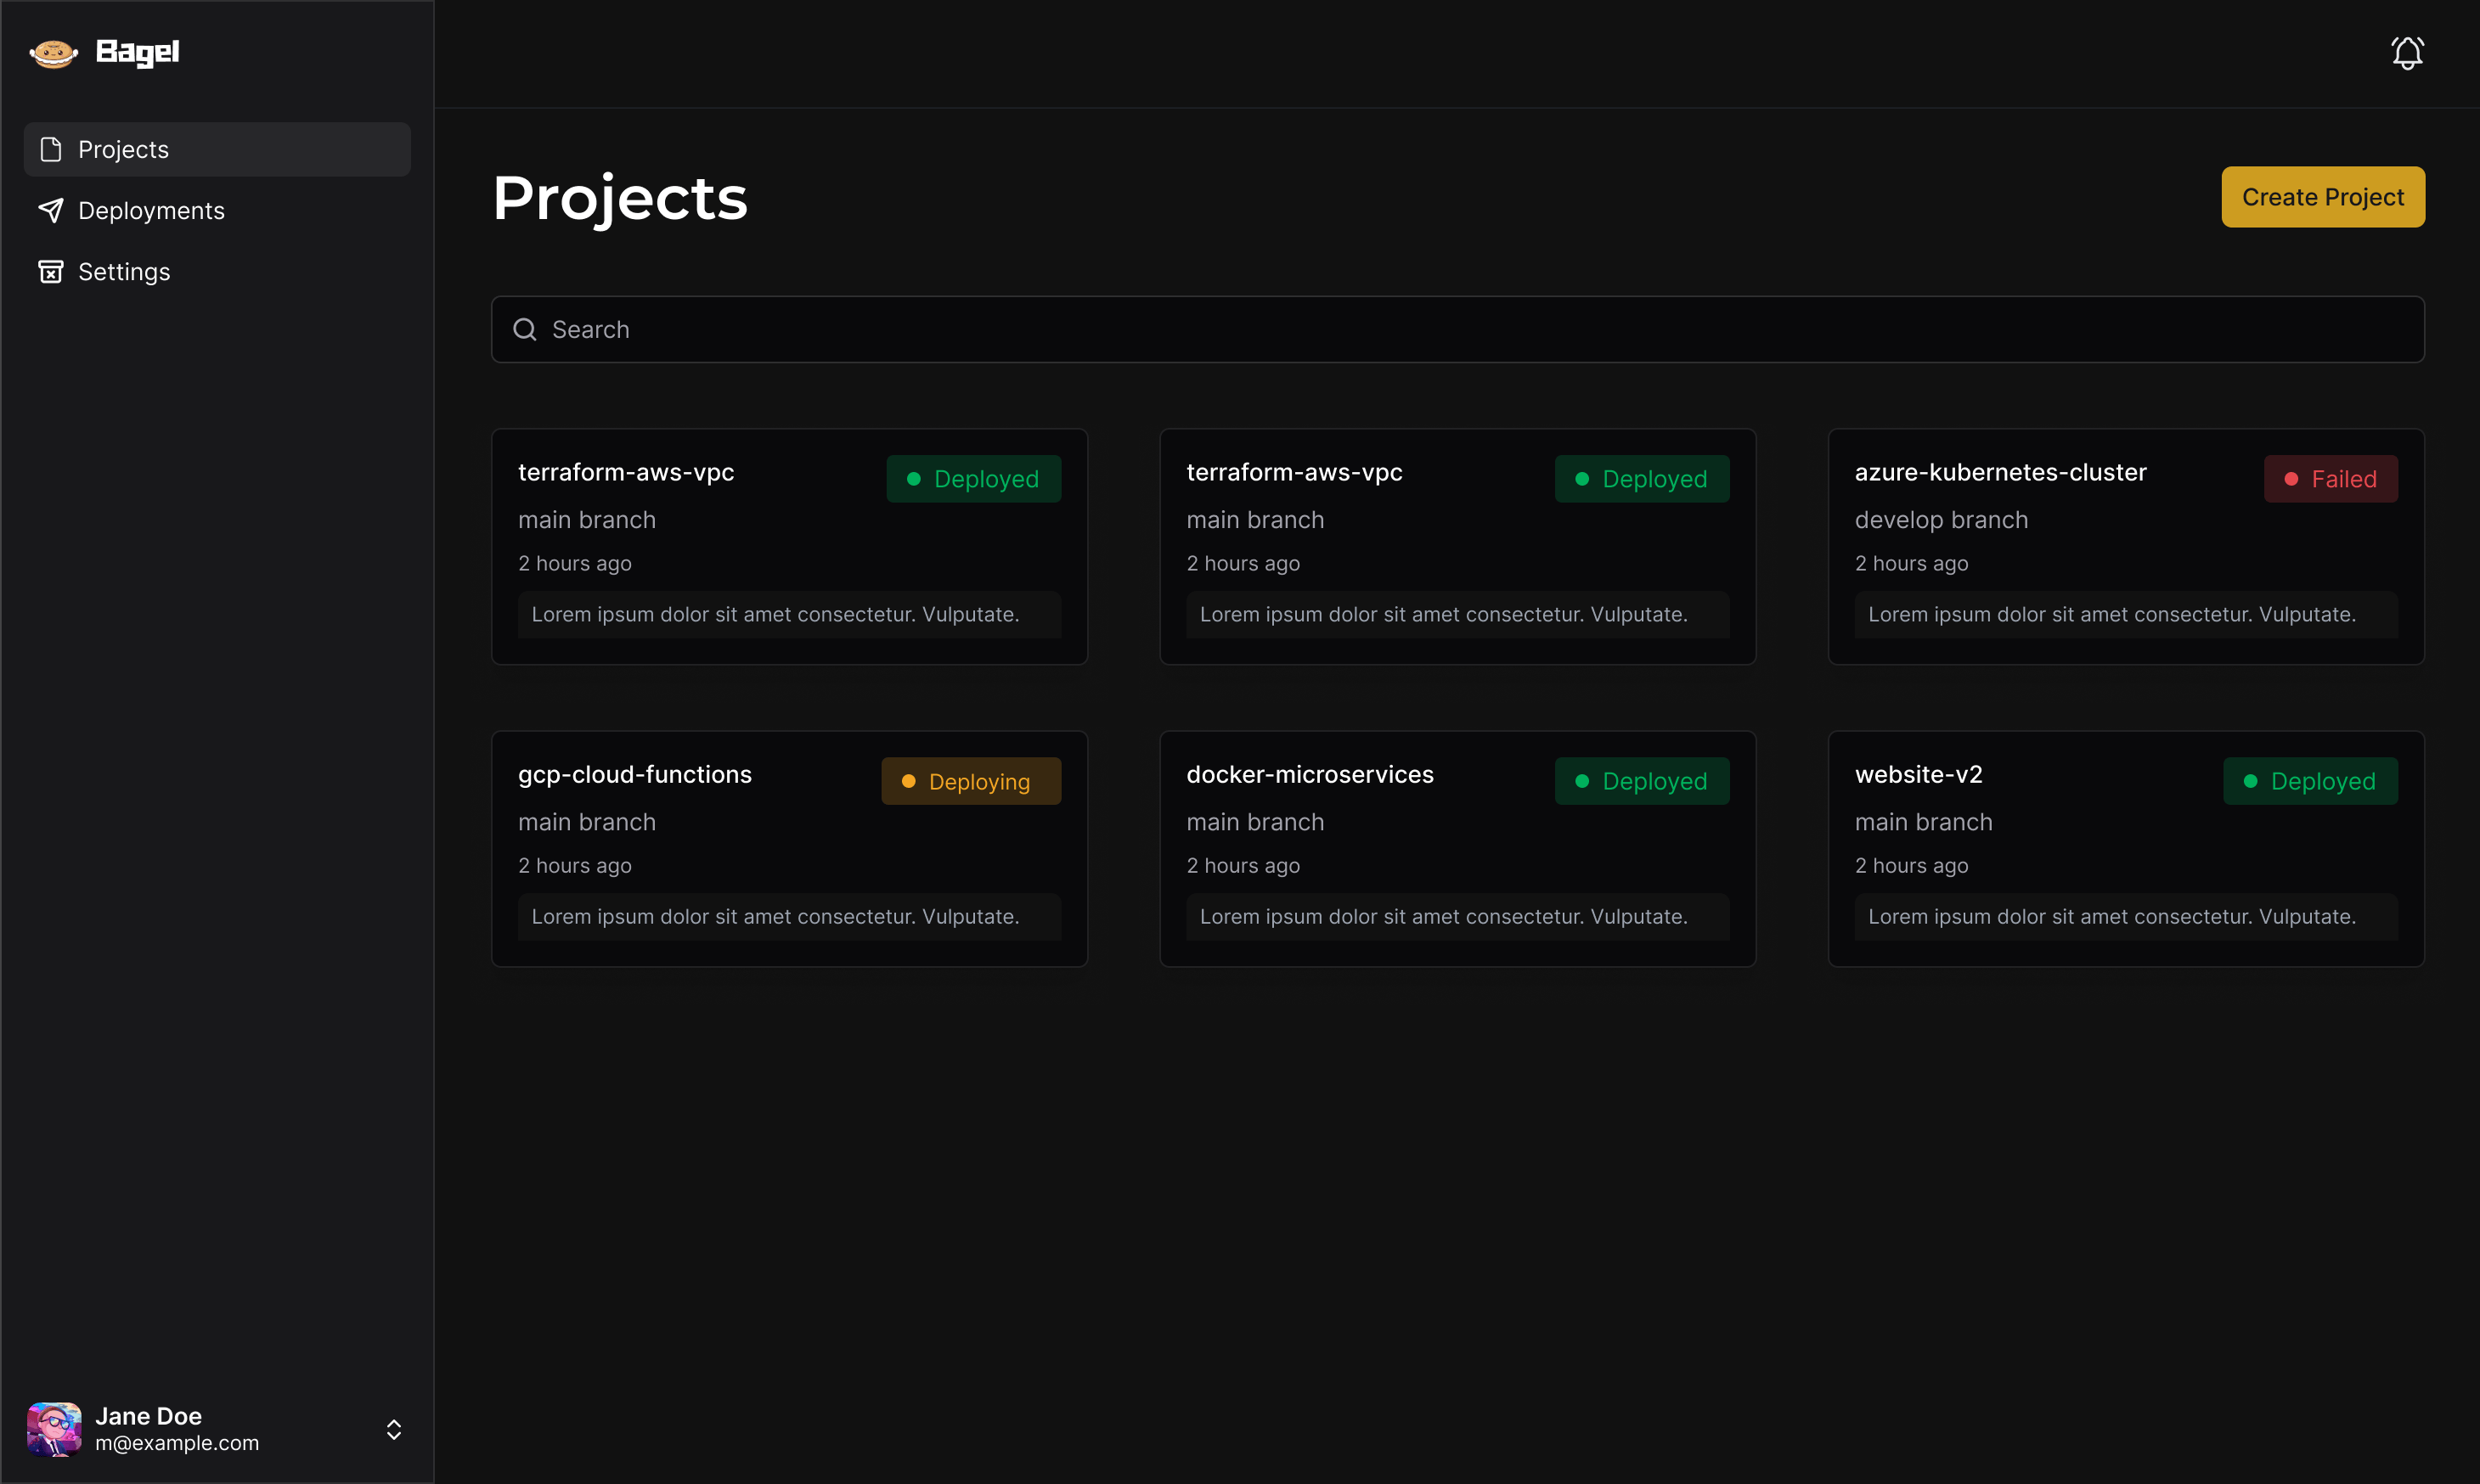This screenshot has height=1484, width=2480.
Task: Open the website-v2 project title
Action: coord(1918,774)
